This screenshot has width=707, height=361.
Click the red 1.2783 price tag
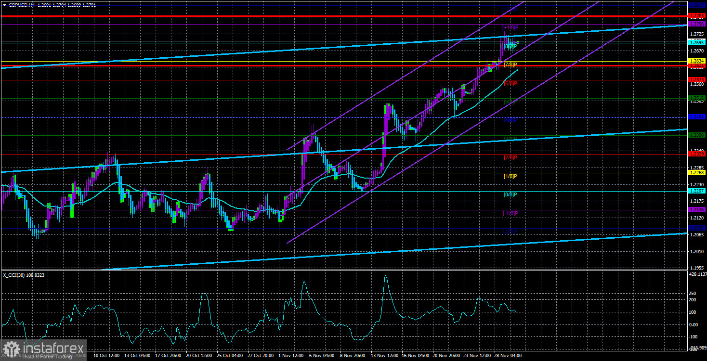(x=697, y=16)
